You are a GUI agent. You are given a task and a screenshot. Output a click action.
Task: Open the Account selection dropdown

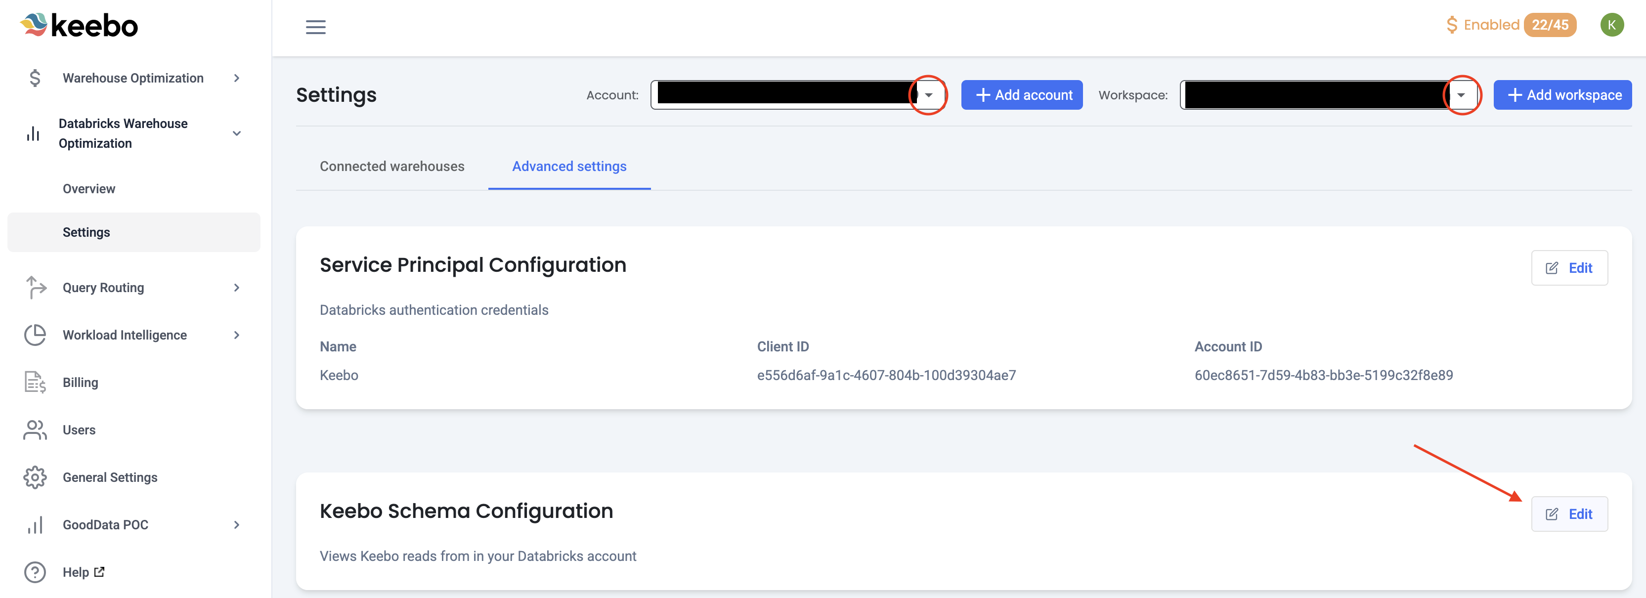click(928, 94)
